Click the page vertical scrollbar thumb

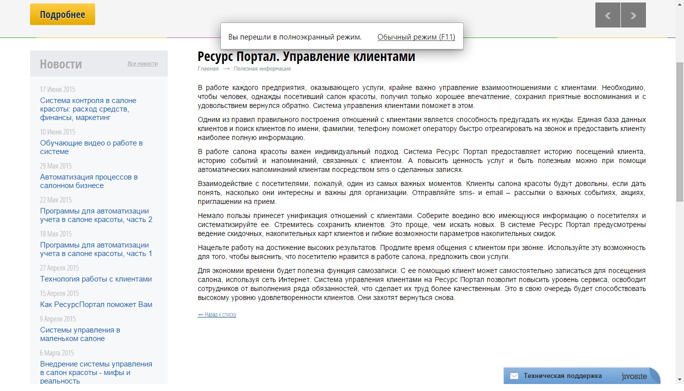(679, 132)
